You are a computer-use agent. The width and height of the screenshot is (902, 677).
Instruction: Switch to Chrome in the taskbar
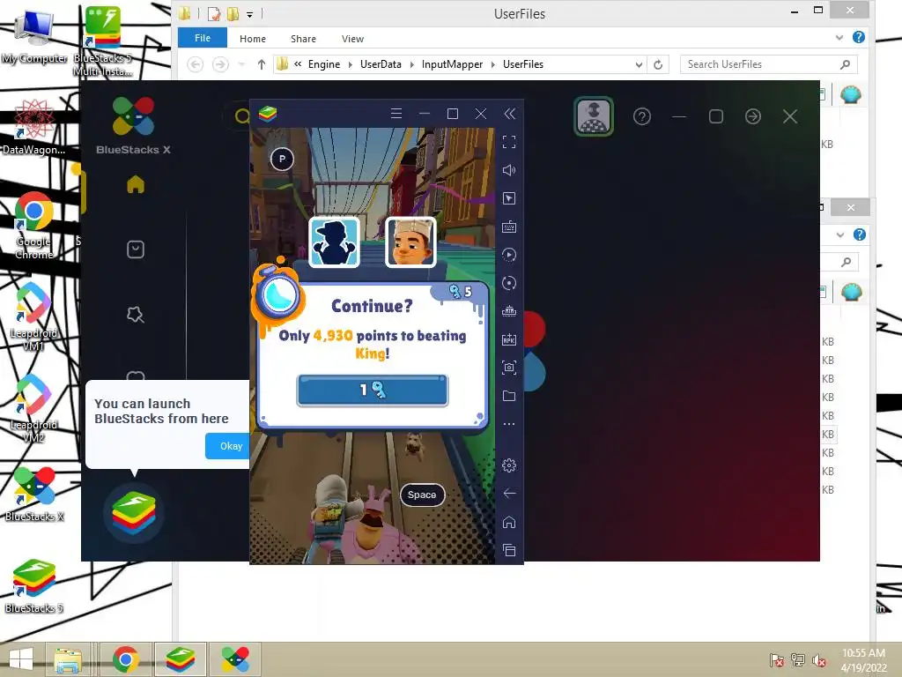point(125,659)
